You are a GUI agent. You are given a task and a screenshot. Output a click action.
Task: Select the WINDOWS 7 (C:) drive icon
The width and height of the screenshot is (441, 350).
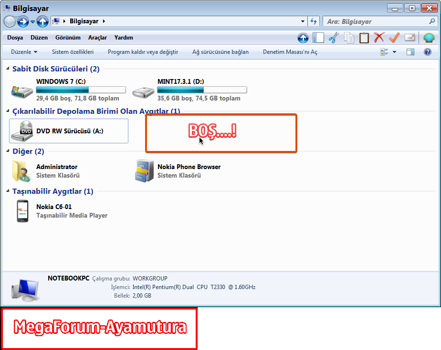[x=22, y=92]
